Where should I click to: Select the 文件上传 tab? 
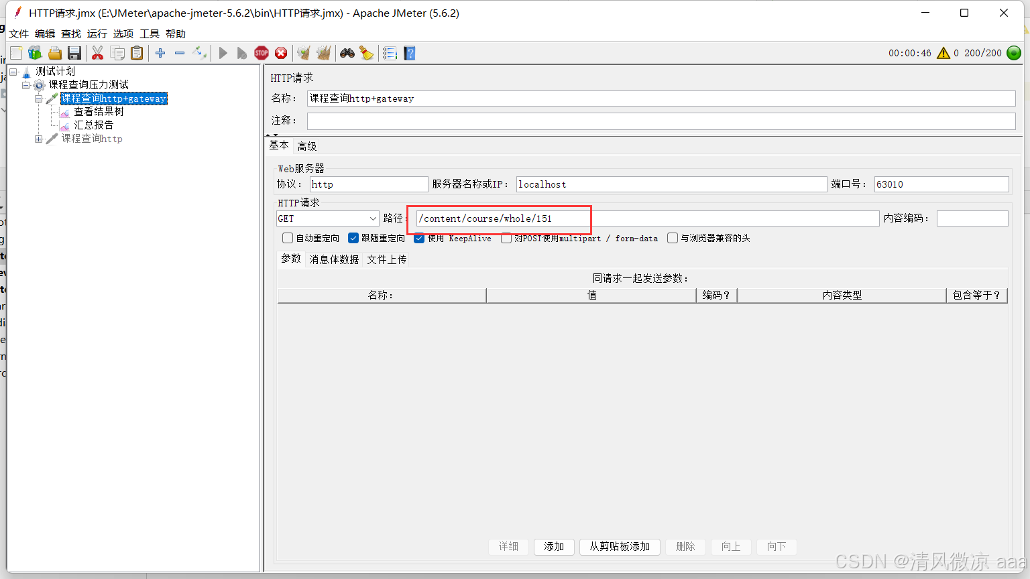(387, 259)
